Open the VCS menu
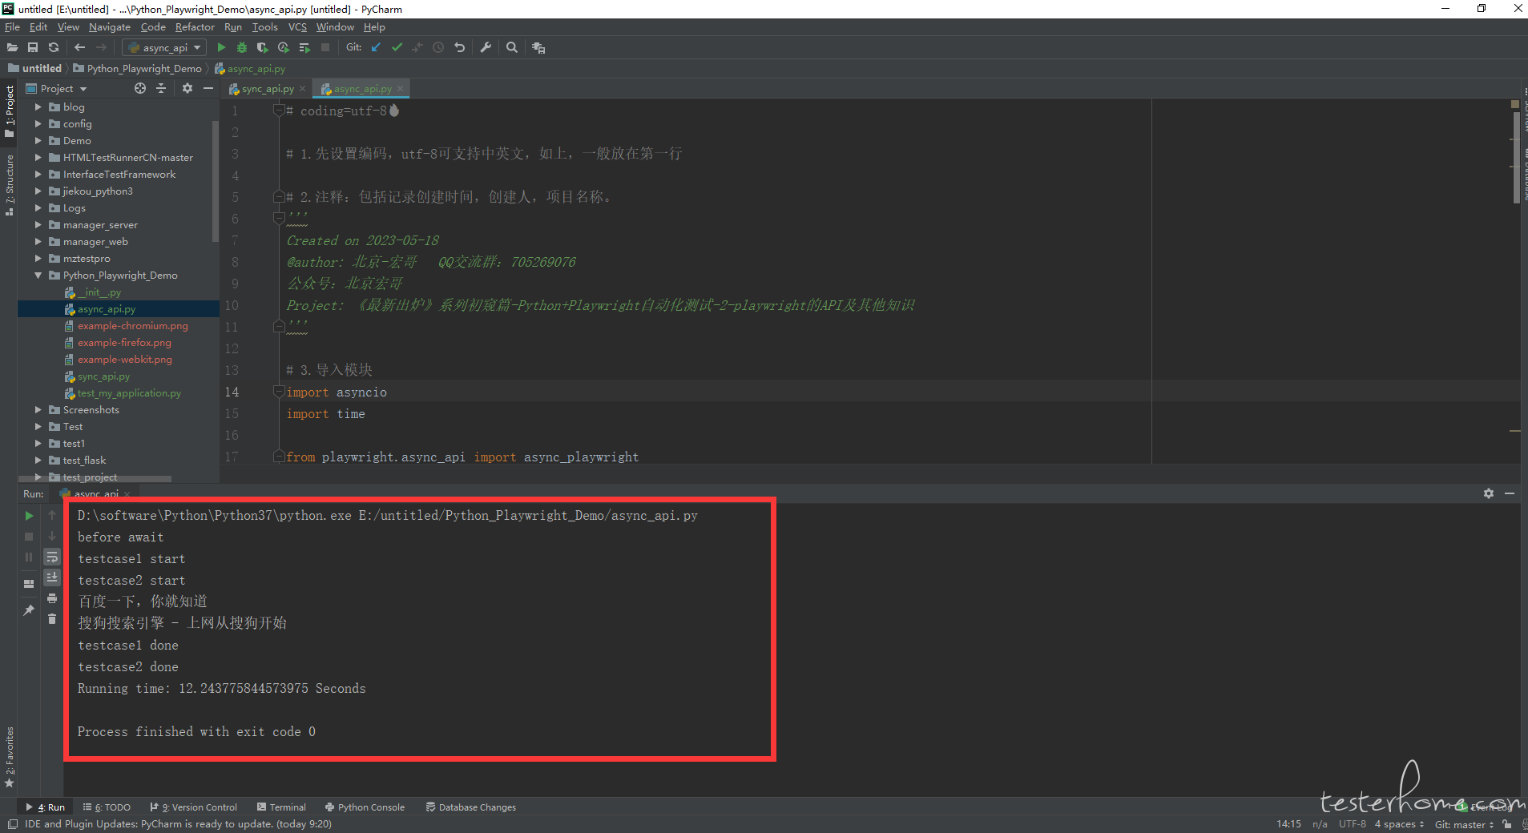Screen dimensions: 1528x833 click(297, 26)
